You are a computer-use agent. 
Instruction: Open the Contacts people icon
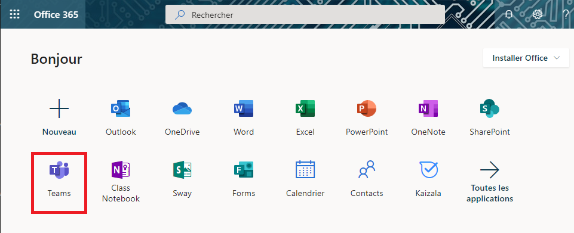[x=366, y=169]
